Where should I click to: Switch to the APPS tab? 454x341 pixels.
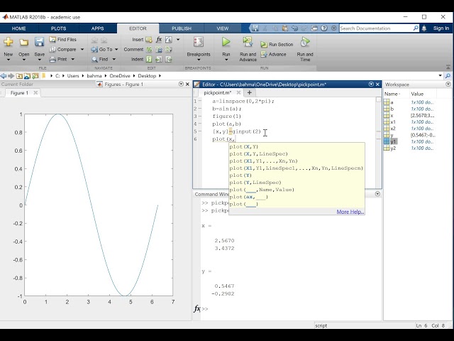click(98, 28)
